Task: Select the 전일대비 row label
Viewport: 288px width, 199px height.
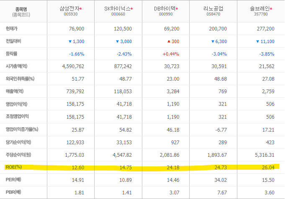Action: [x=13, y=41]
